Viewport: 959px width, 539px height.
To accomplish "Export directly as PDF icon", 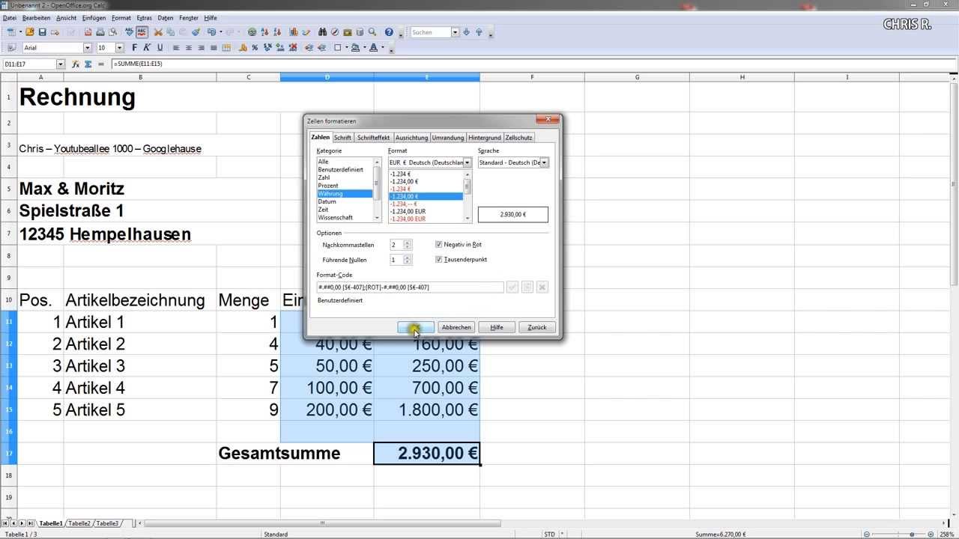I will pyautogui.click(x=88, y=32).
